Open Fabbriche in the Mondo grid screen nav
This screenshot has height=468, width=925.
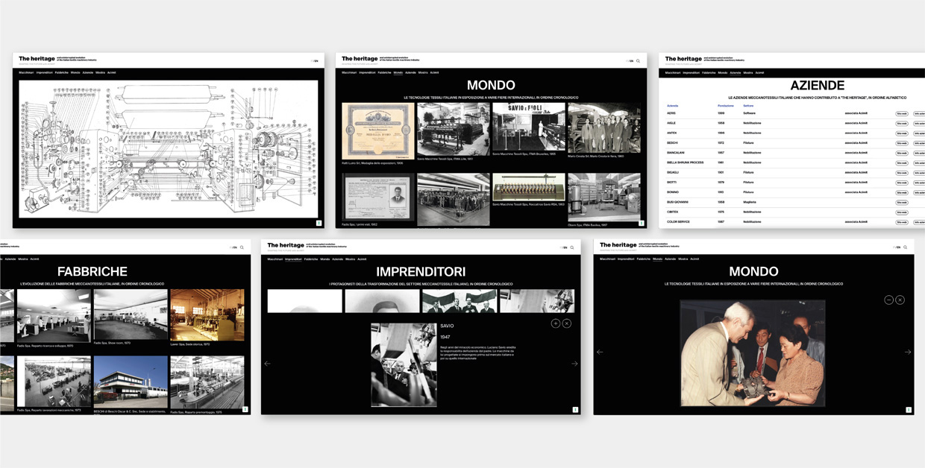[x=385, y=73]
